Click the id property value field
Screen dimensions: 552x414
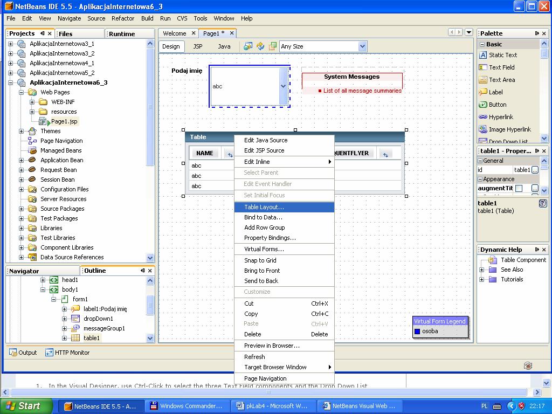pyautogui.click(x=522, y=170)
